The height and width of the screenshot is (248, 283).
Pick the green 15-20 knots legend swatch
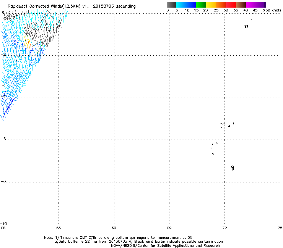pyautogui.click(x=201, y=5)
